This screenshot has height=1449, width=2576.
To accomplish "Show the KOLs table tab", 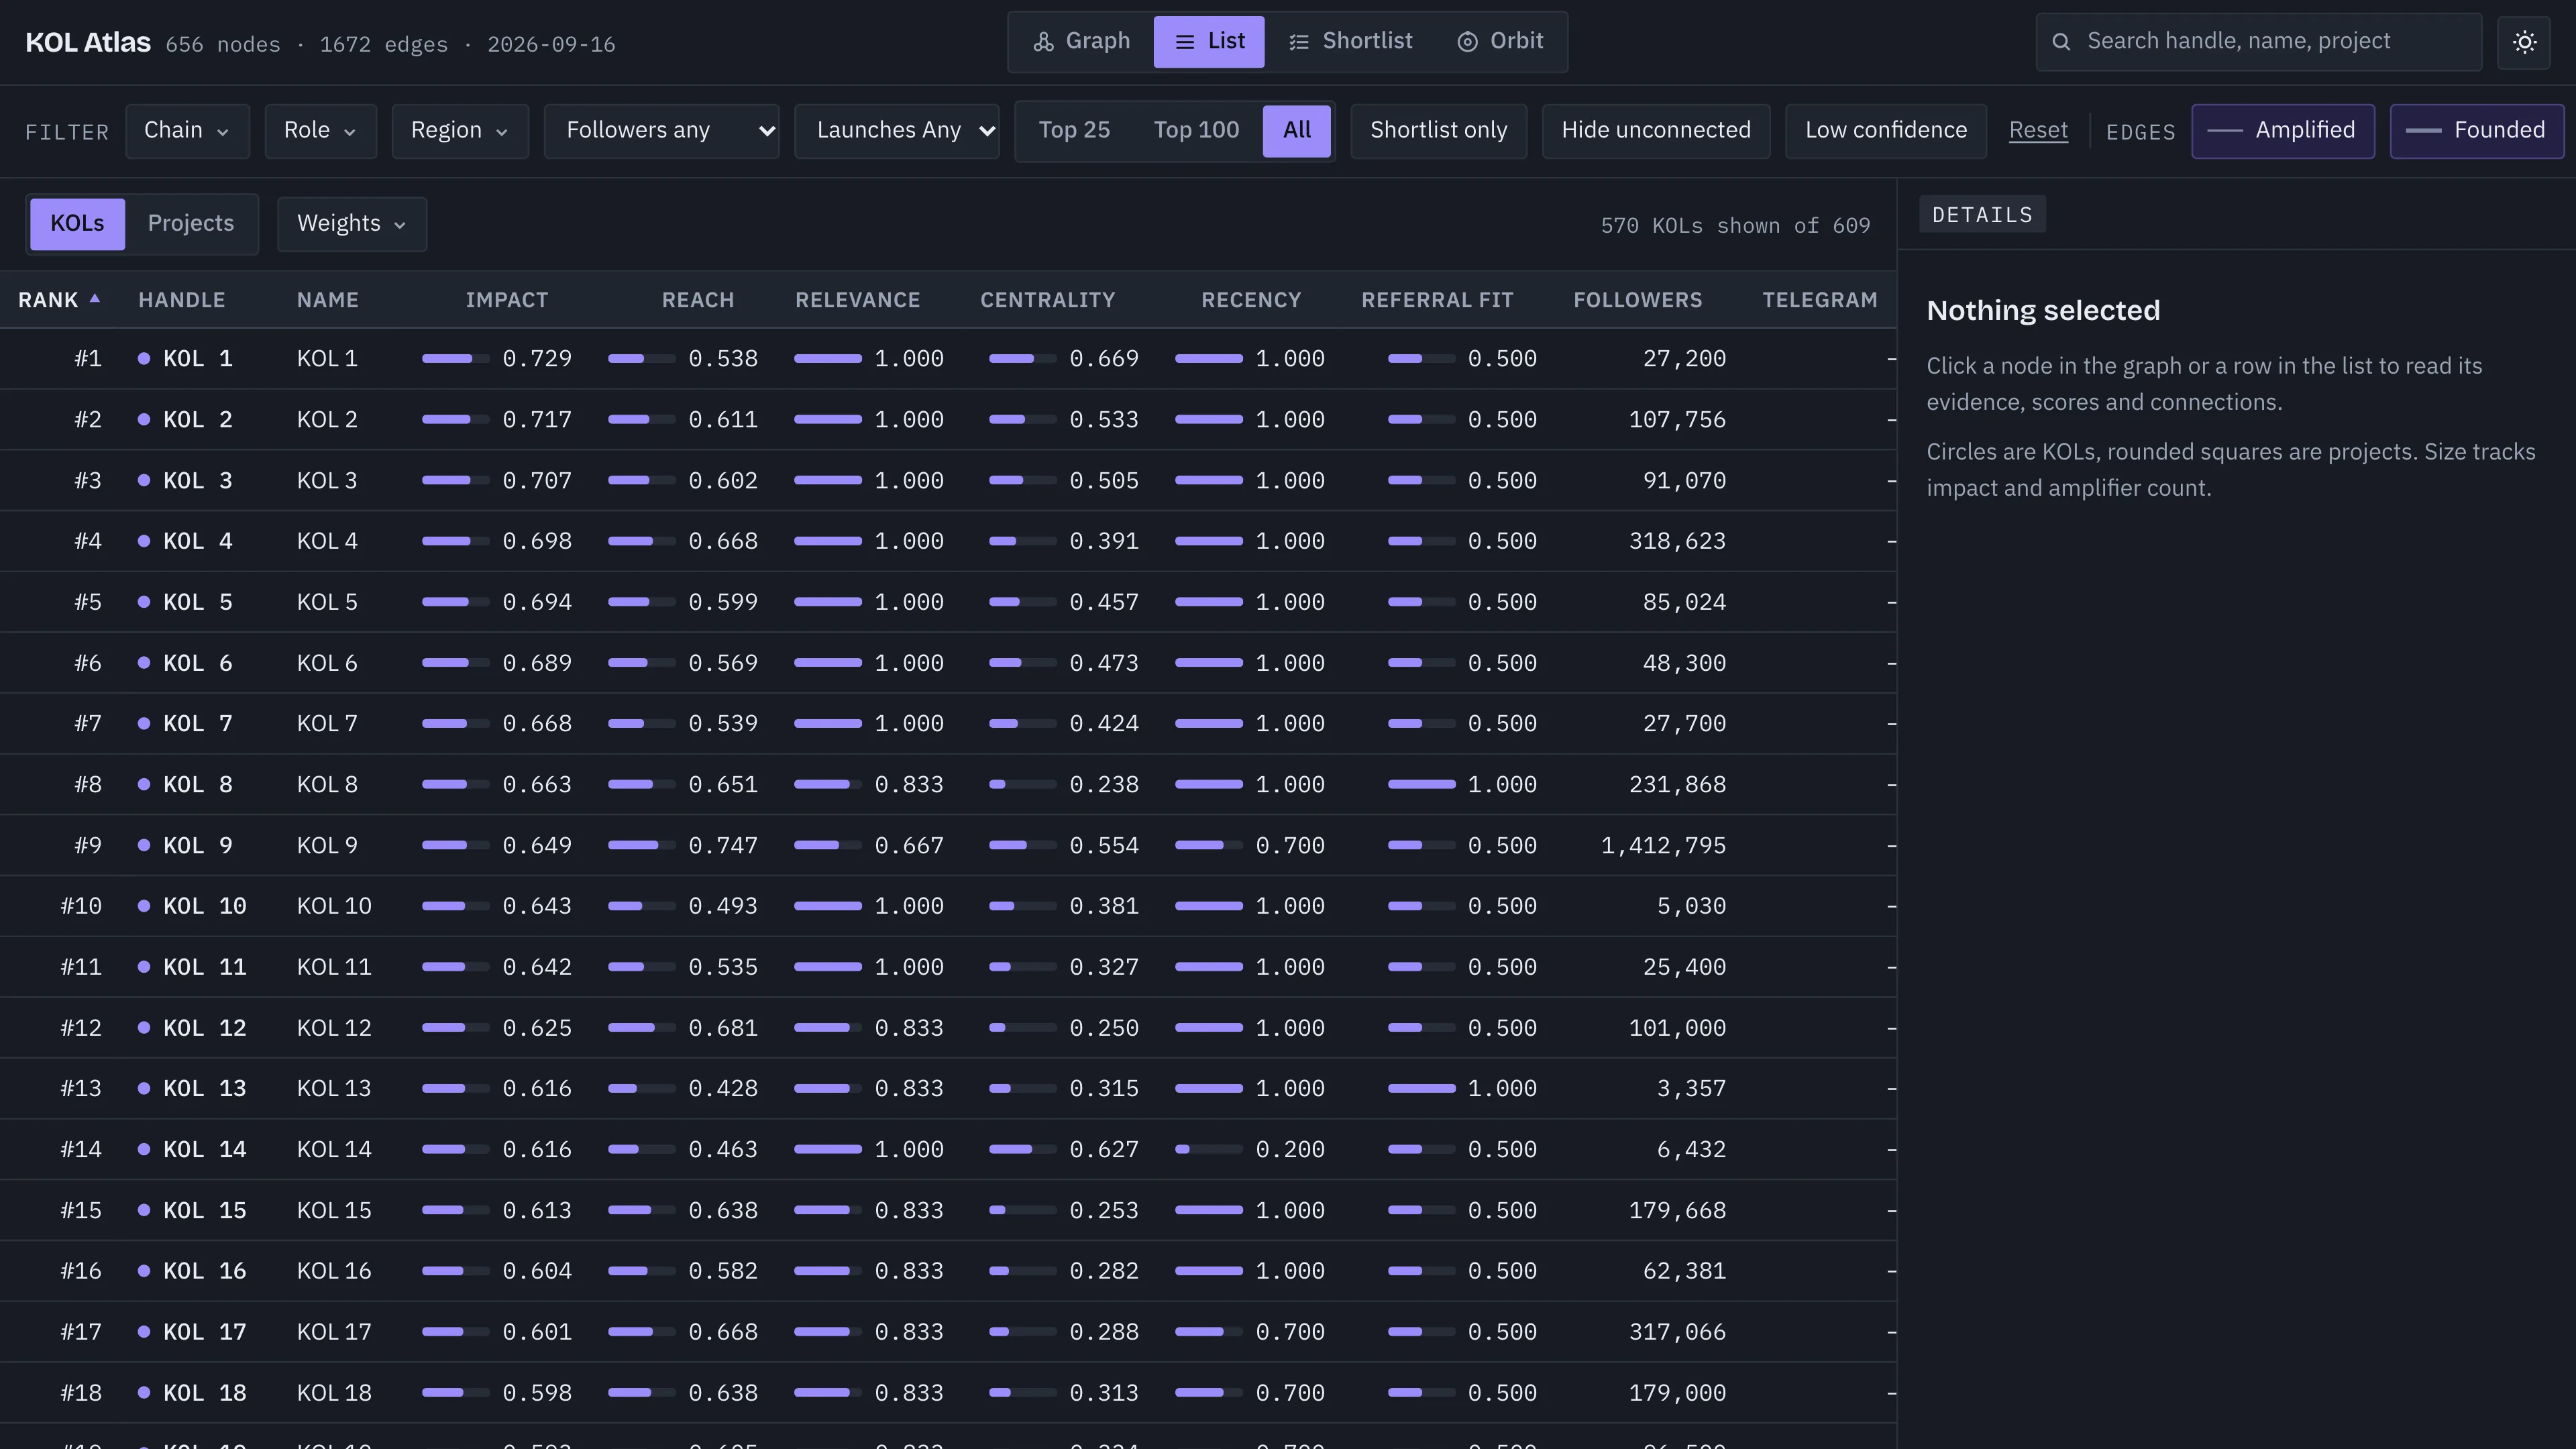I will click(77, 224).
